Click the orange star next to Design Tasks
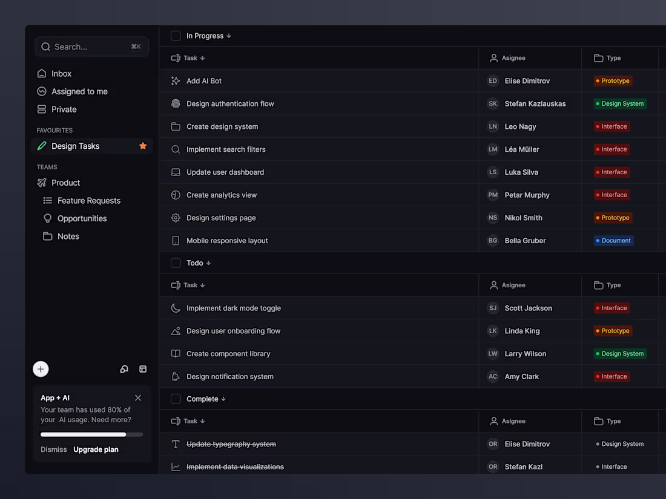Screen dimensions: 666x499 click(x=143, y=146)
